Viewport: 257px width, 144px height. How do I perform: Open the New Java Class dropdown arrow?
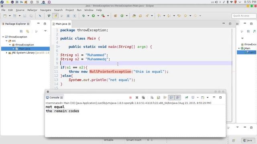[x=127, y=16]
